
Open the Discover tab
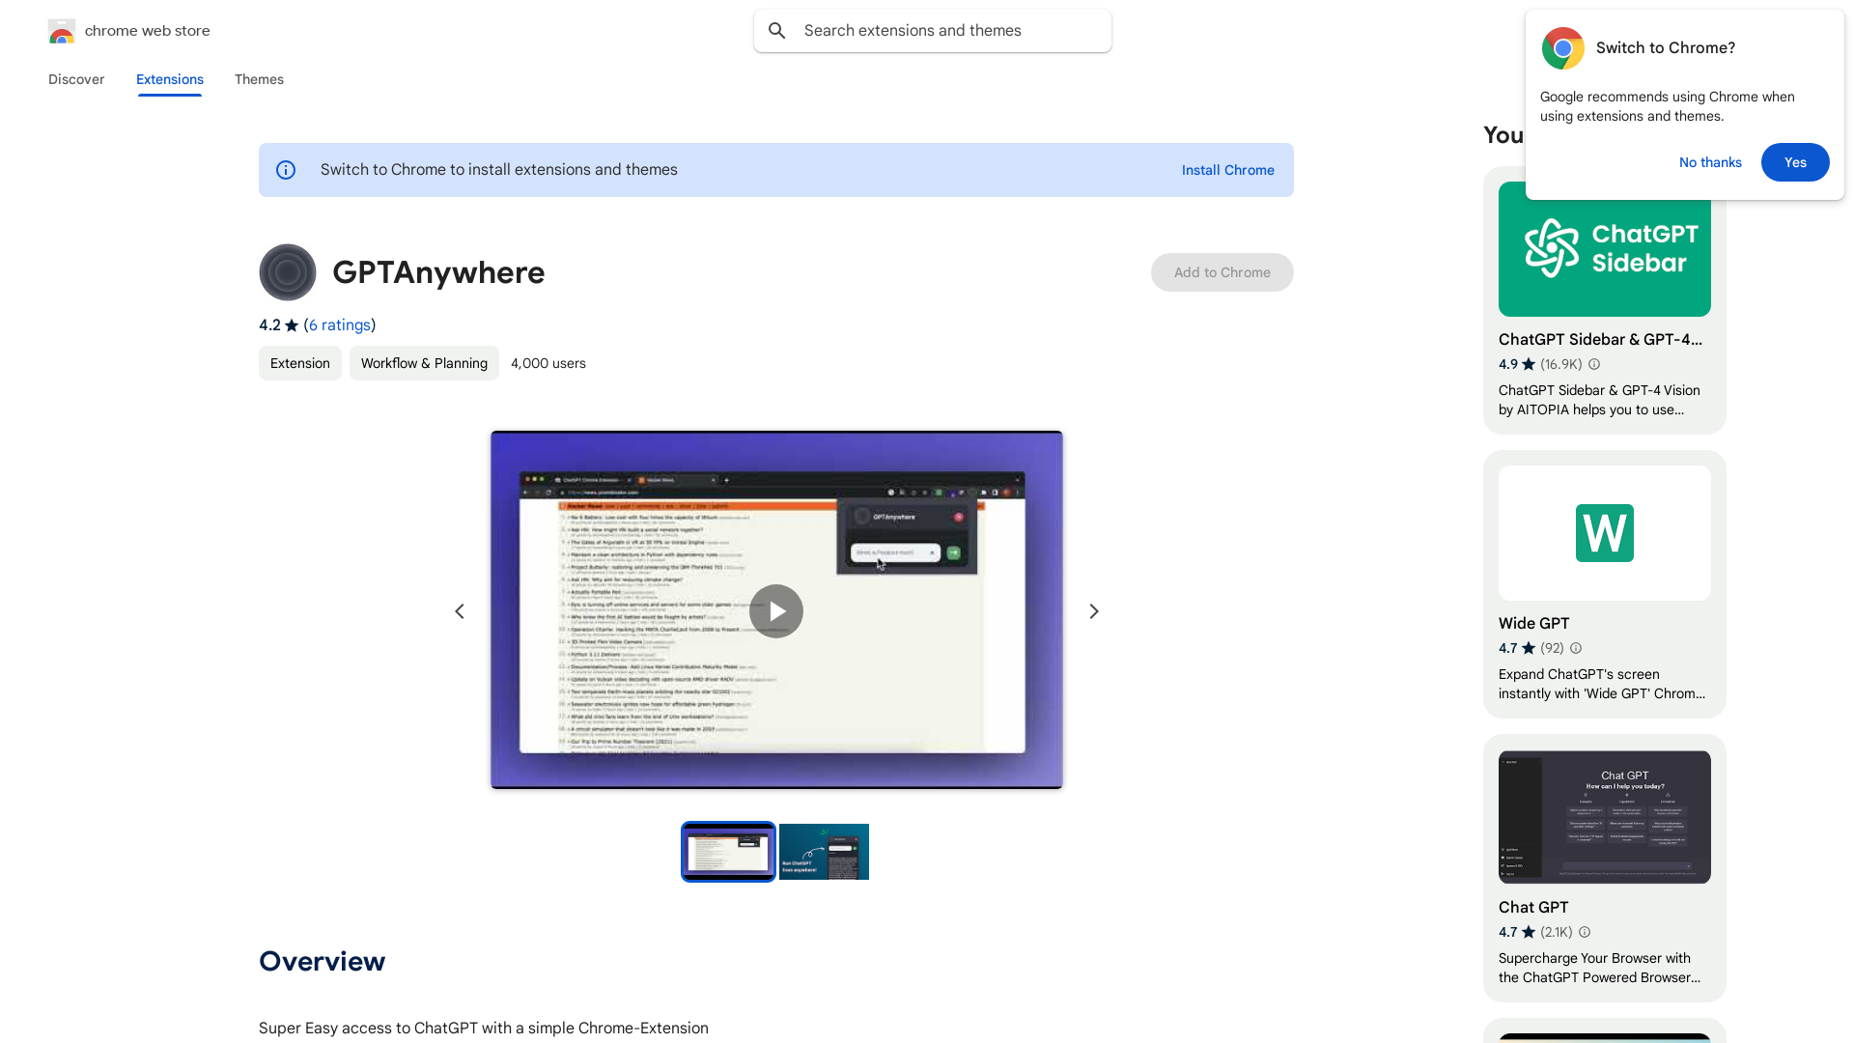click(76, 79)
